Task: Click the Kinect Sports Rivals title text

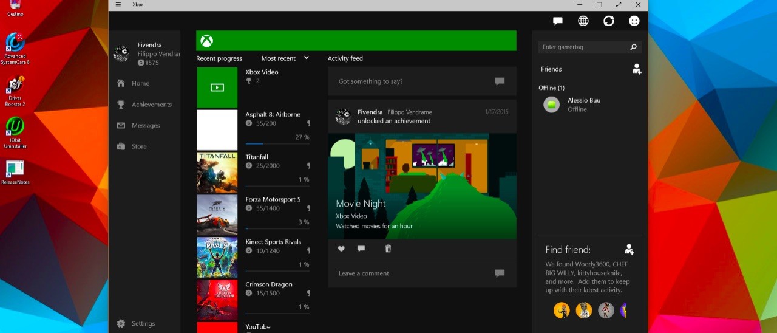Action: [273, 242]
